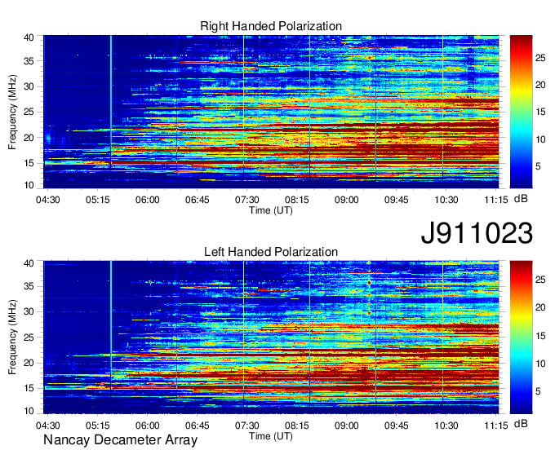Click the cyan vertical line near 05:15 in top plot
This screenshot has height=450, width=555.
(x=111, y=103)
